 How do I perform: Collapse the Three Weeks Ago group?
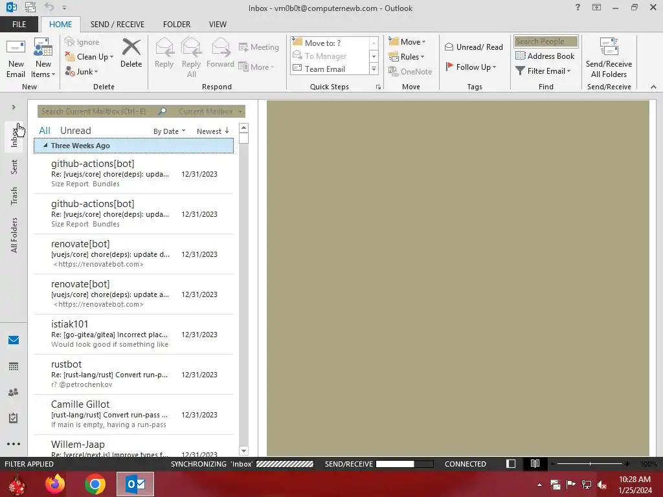click(x=45, y=146)
